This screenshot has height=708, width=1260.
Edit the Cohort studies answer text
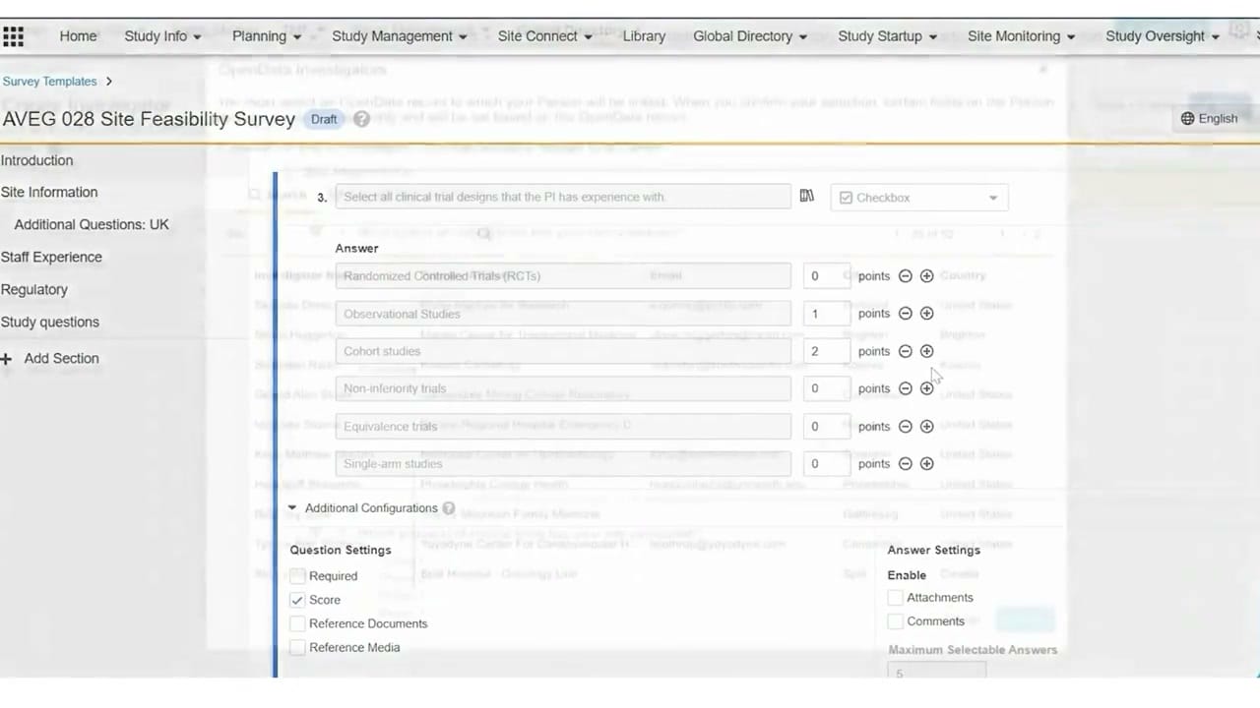pos(562,351)
